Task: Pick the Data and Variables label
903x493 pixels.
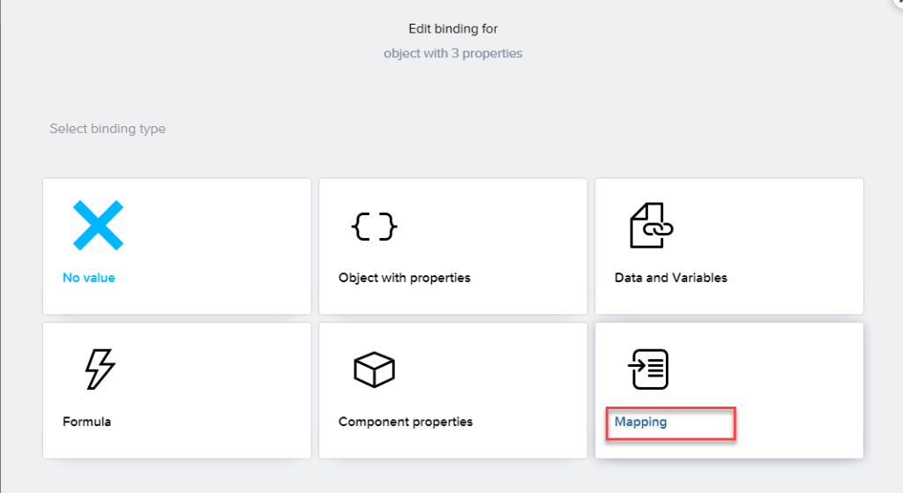Action: pos(671,278)
